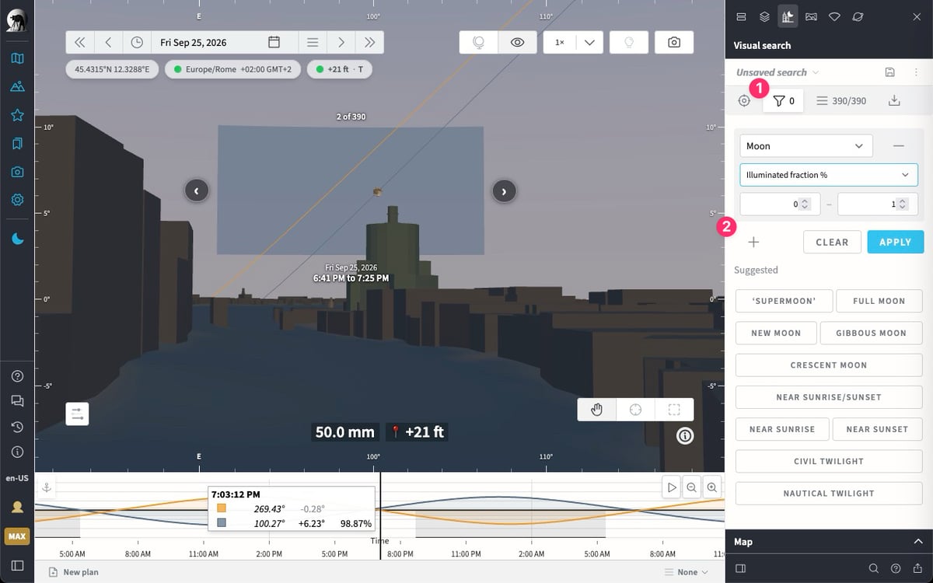Viewport: 933px width, 583px height.
Task: Toggle the eye visibility button
Action: (x=517, y=43)
